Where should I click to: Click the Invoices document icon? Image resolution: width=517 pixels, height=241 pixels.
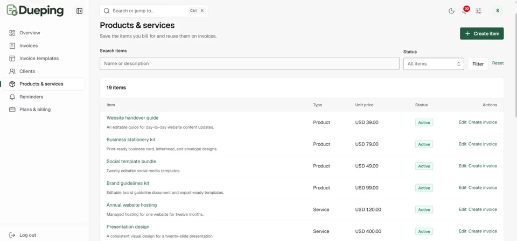click(x=12, y=46)
